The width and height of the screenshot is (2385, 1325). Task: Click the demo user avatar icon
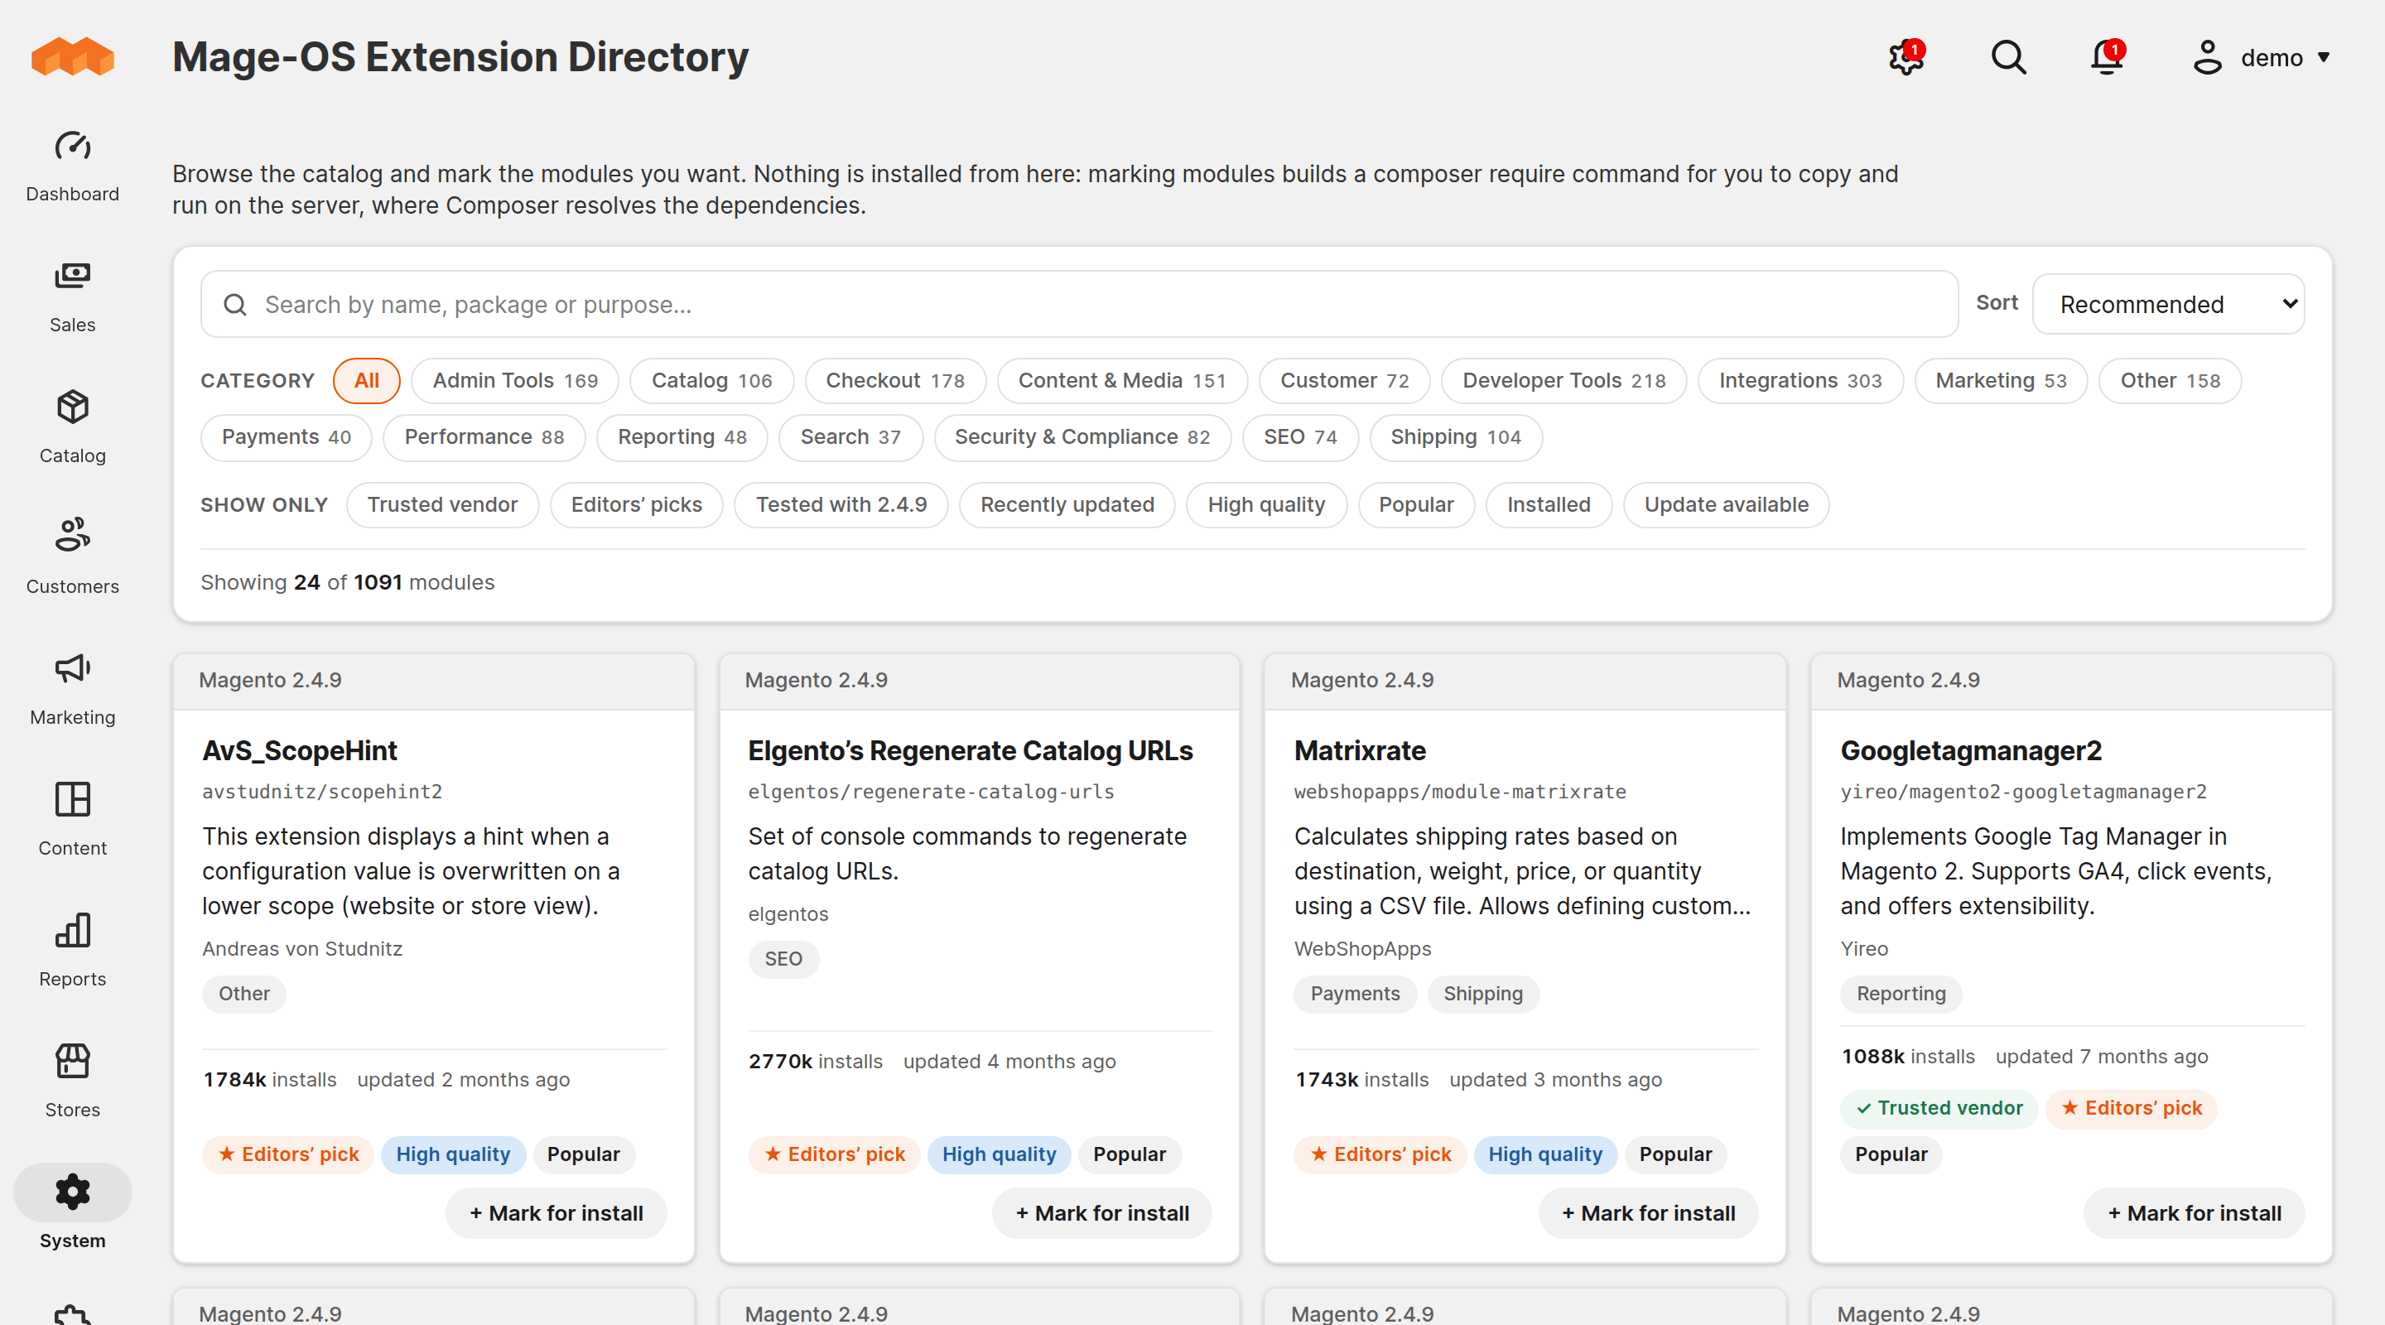(x=2207, y=57)
